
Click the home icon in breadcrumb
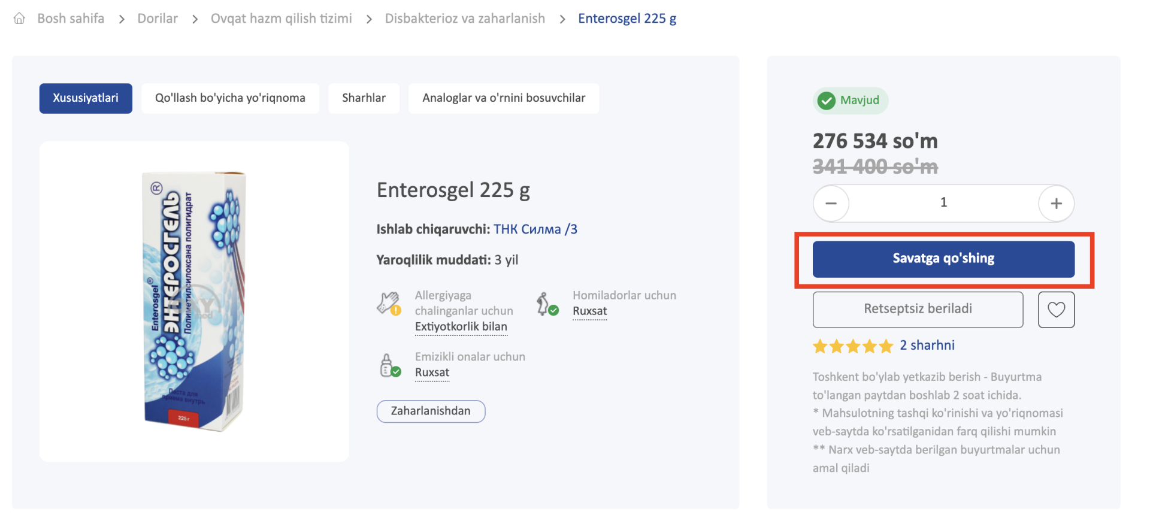tap(19, 19)
